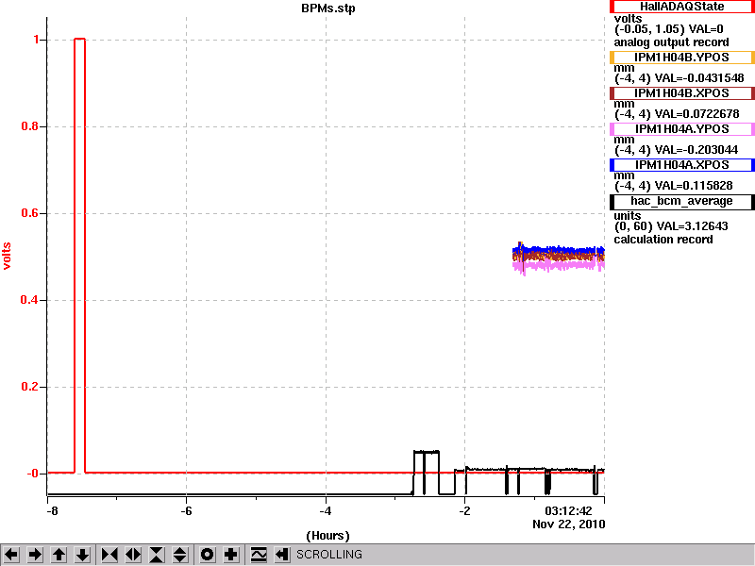Screen dimensions: 755x566
Task: Click the Nov 22, 2010 date label
Action: click(x=569, y=524)
